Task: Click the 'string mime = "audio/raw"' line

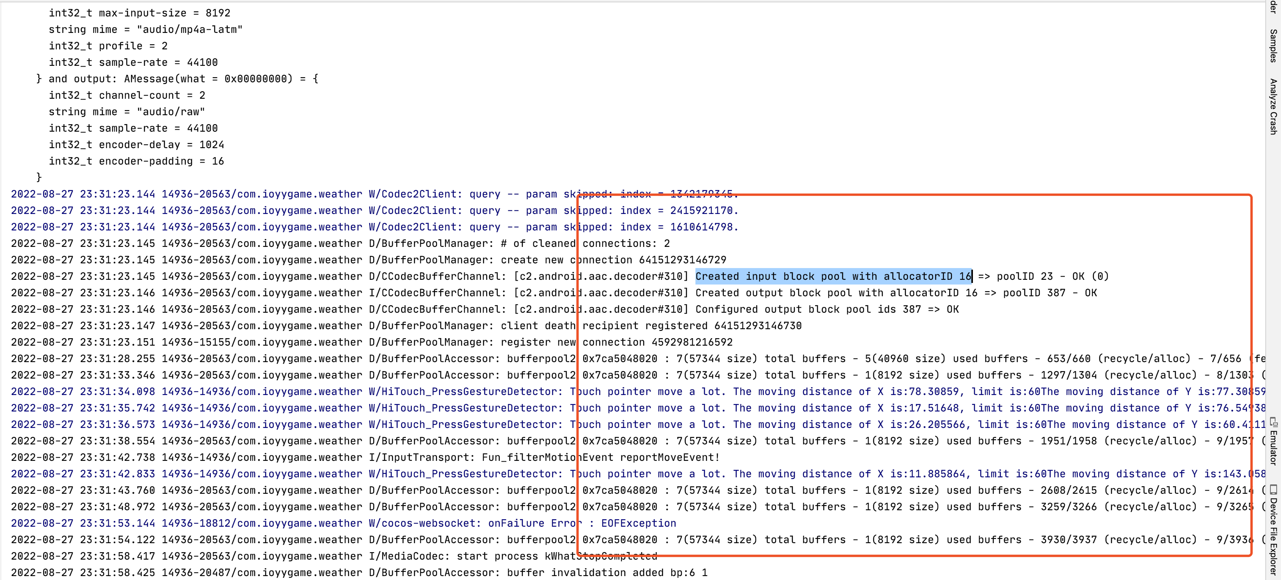Action: point(127,112)
